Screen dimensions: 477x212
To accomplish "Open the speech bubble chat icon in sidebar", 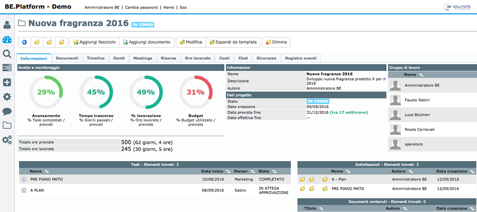I will pos(7,111).
